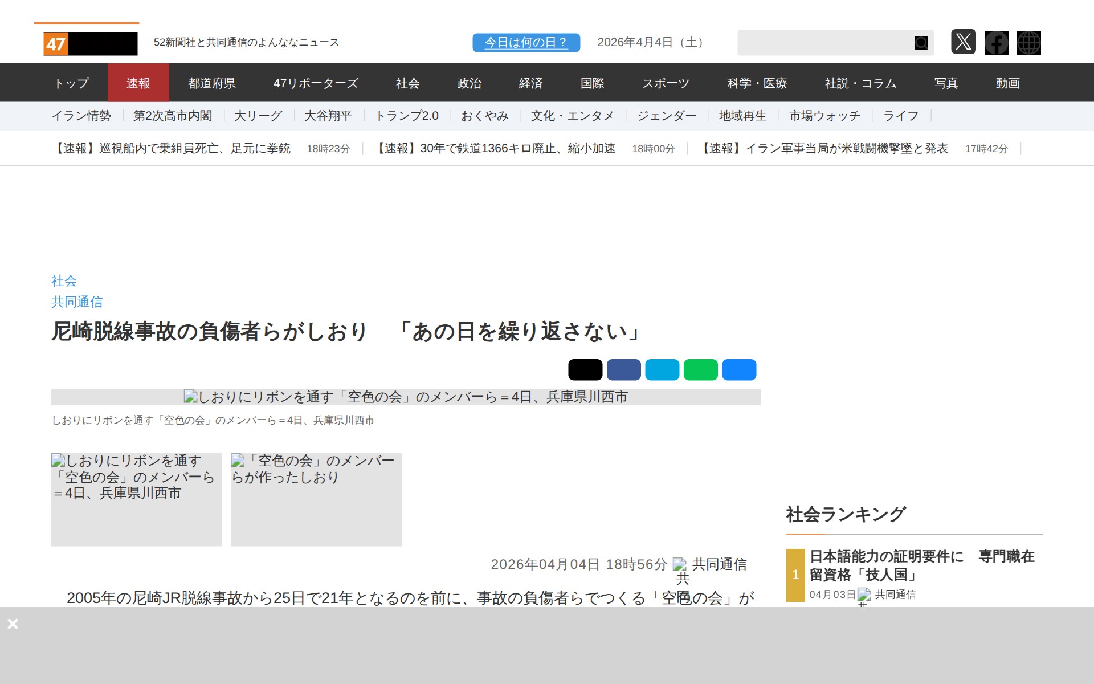Share the article via LINE green button

point(701,369)
